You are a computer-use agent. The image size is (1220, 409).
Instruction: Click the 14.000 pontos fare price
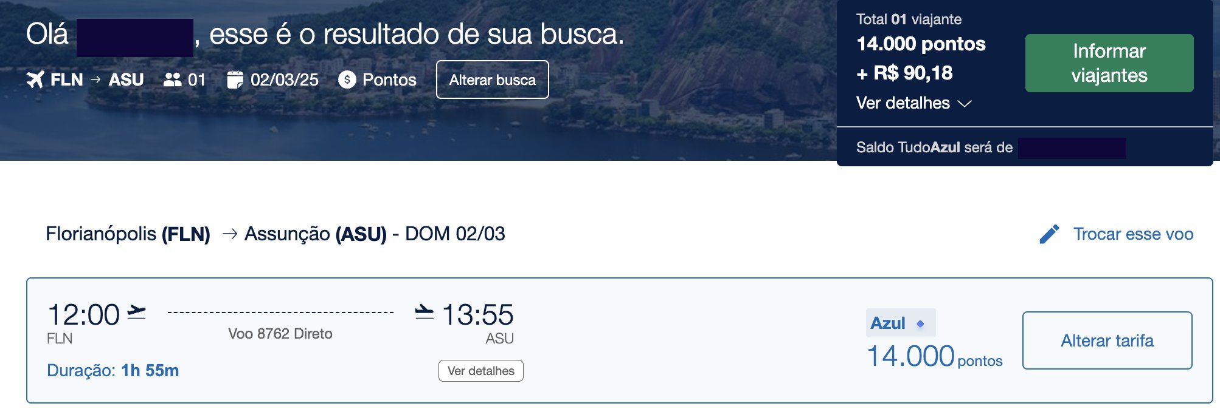[935, 356]
